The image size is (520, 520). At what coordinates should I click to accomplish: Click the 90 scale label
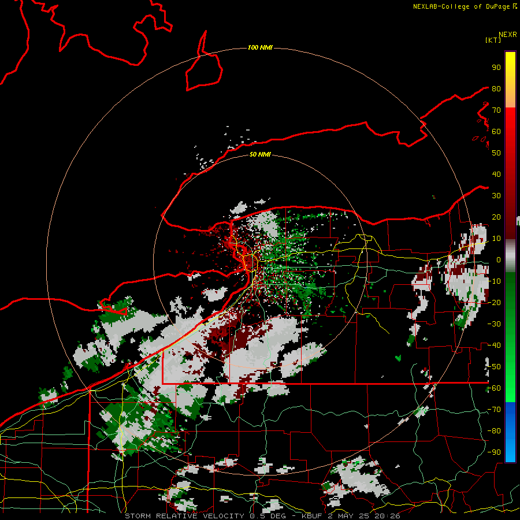(496, 68)
